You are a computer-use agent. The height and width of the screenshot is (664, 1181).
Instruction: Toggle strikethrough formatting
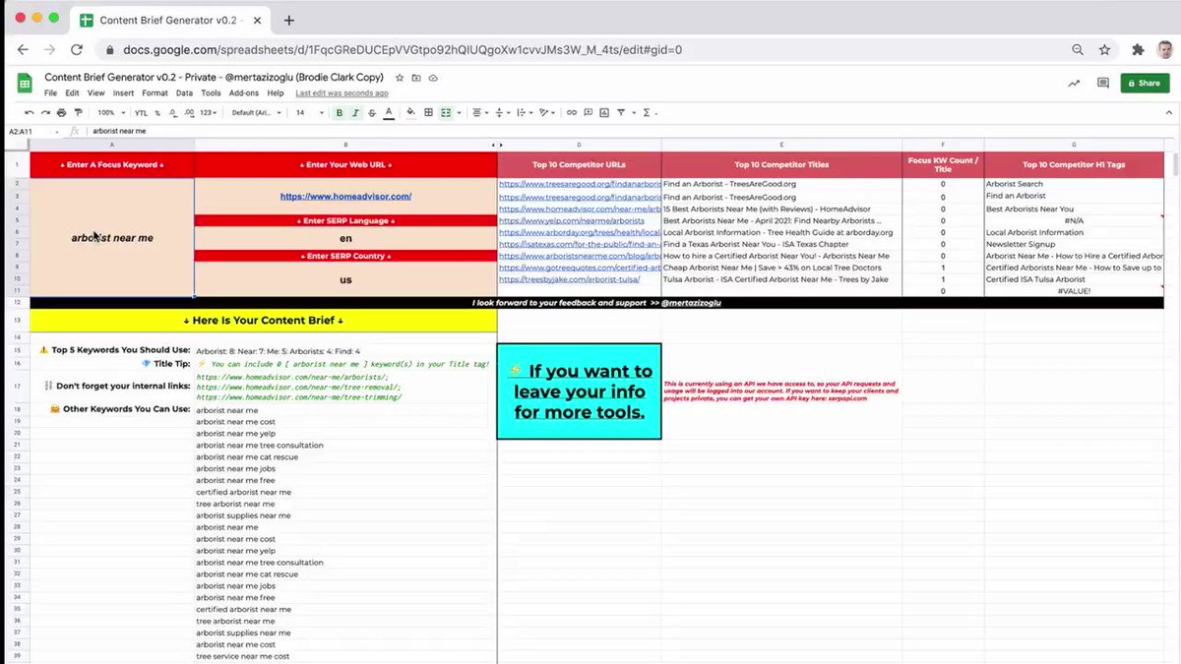(372, 113)
